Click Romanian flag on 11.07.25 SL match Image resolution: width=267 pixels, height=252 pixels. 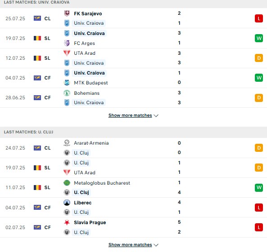[x=37, y=187]
